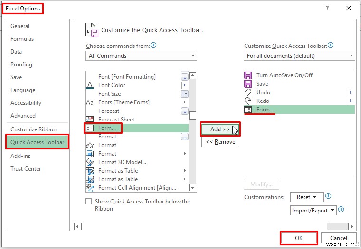The height and width of the screenshot is (249, 361).
Task: Open the Formulas options category
Action: pyautogui.click(x=22, y=39)
